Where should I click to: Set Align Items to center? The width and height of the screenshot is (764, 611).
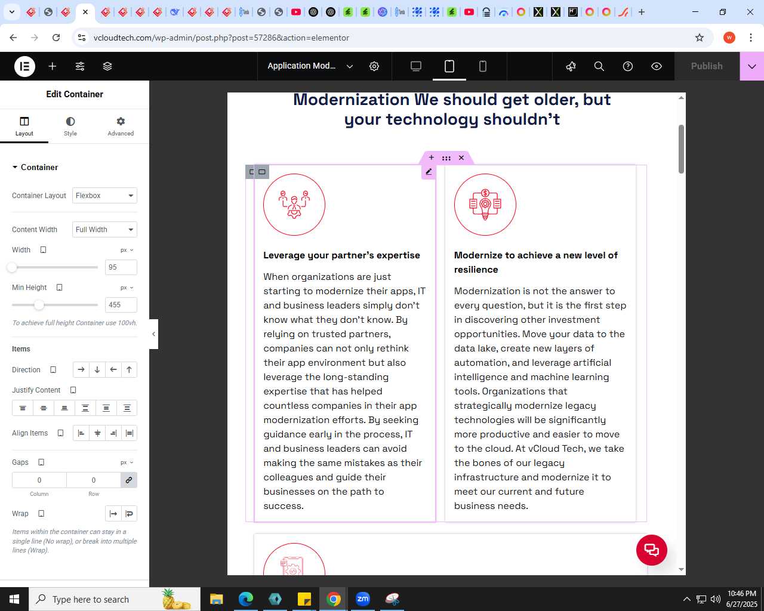(97, 433)
